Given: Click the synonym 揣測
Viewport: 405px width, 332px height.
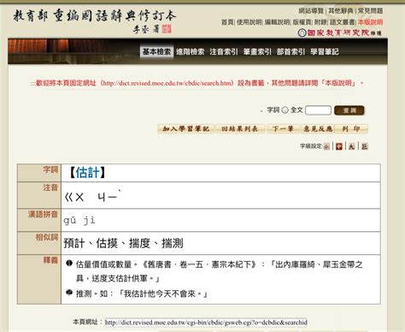Looking at the screenshot, I should click(x=173, y=243).
